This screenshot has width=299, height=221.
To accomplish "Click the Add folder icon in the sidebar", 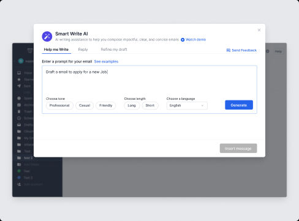I will [x=19, y=165].
